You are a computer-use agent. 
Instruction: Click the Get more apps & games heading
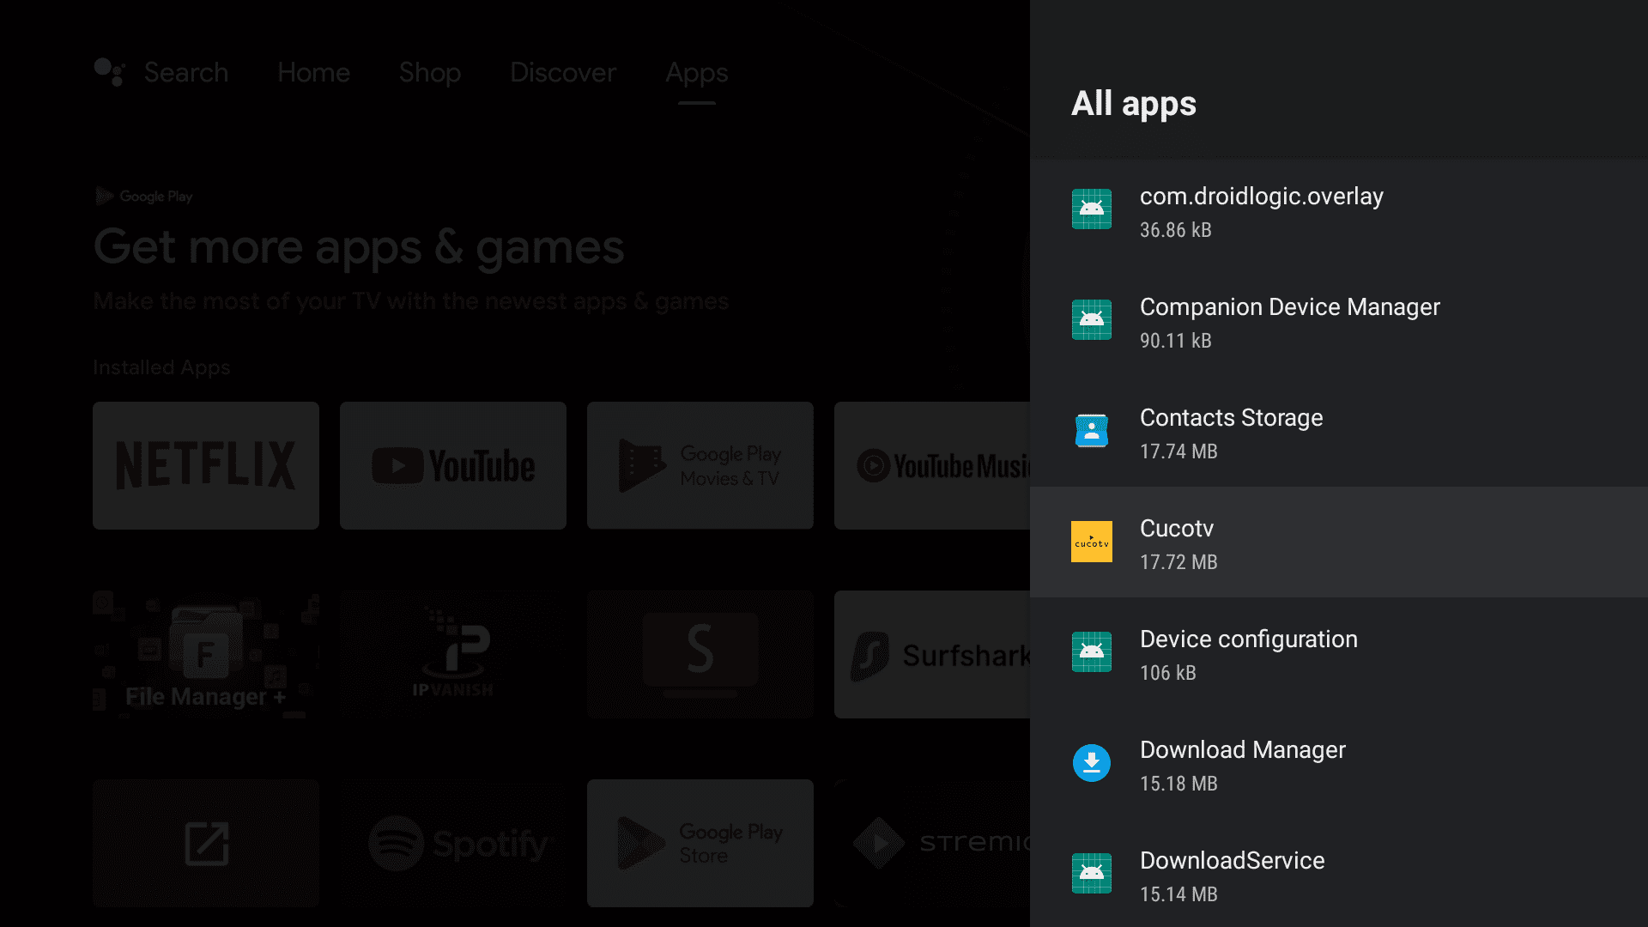(x=359, y=248)
